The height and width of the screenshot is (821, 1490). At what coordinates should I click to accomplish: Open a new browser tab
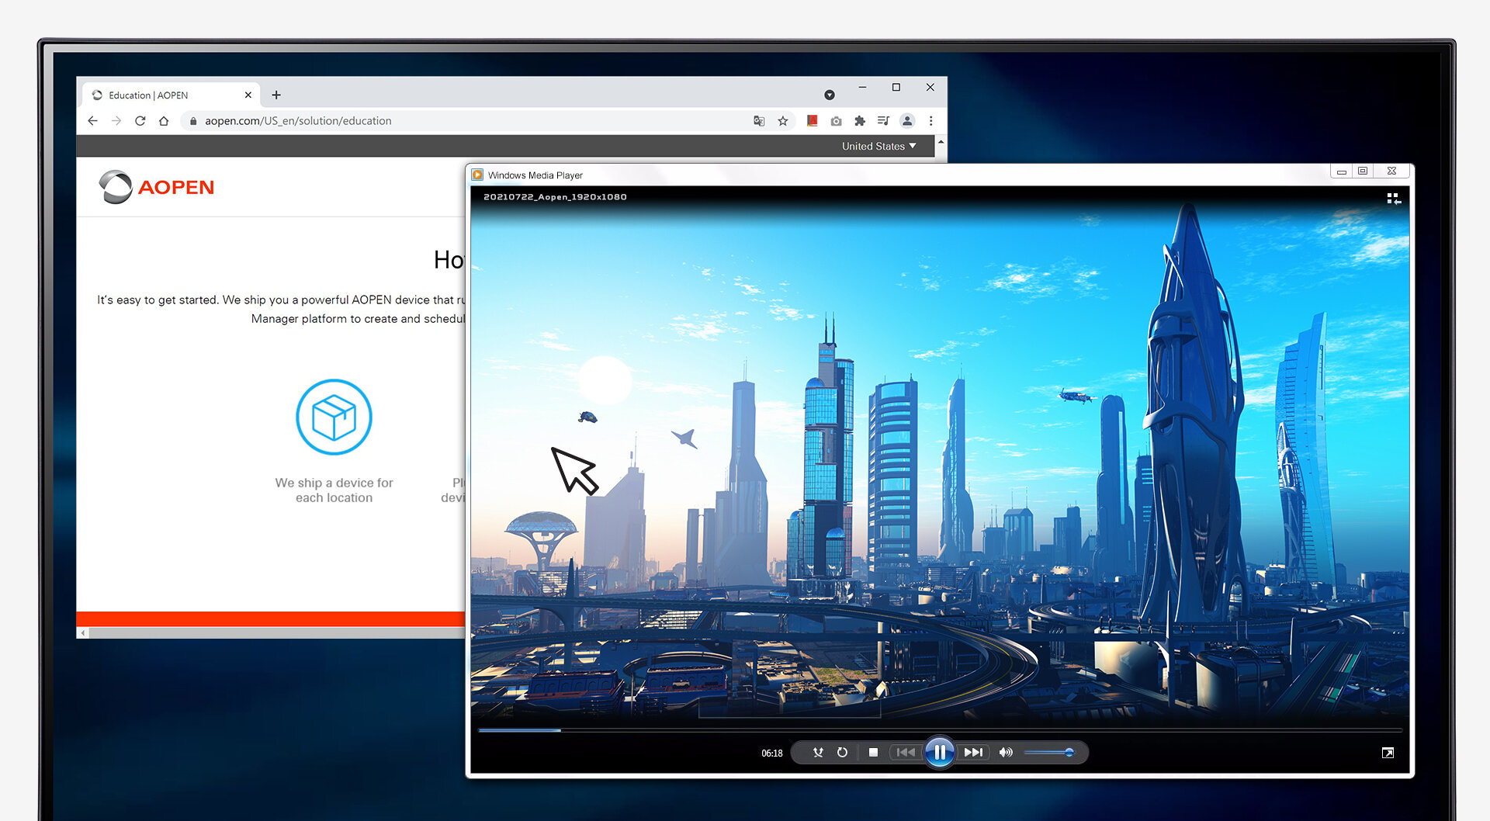(x=276, y=95)
